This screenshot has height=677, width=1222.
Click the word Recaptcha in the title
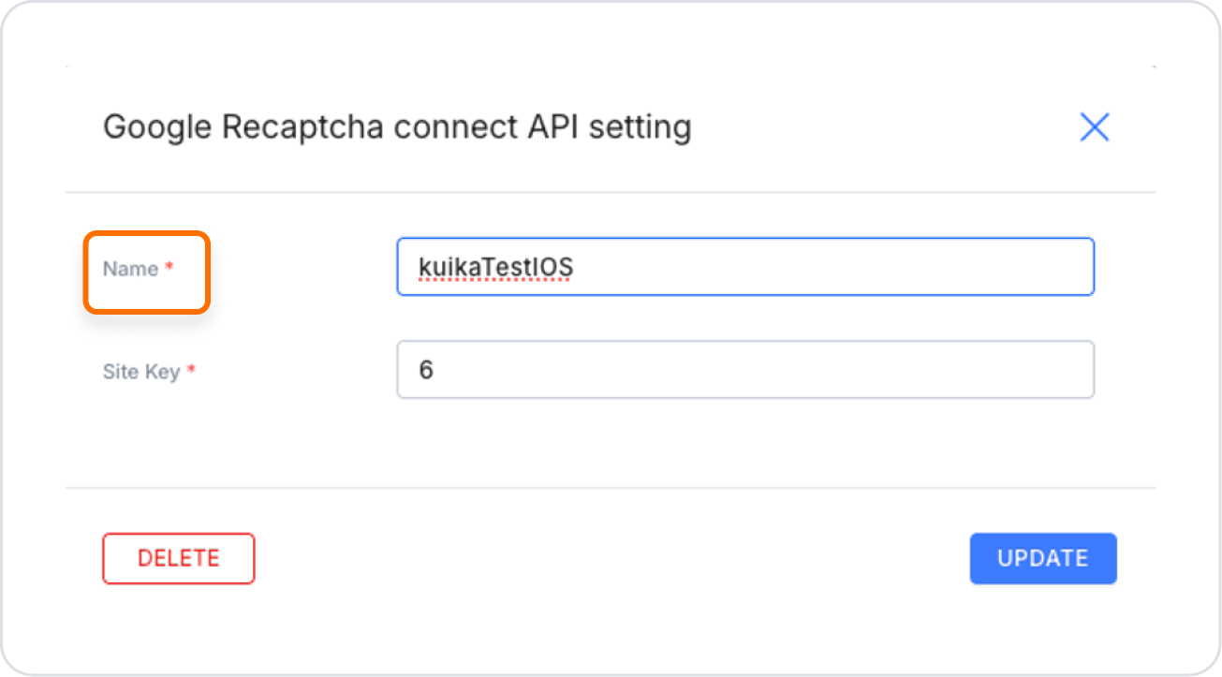click(302, 127)
